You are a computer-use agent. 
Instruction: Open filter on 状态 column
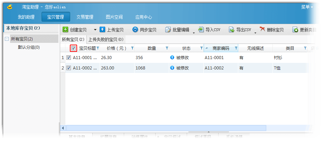(x=202, y=48)
